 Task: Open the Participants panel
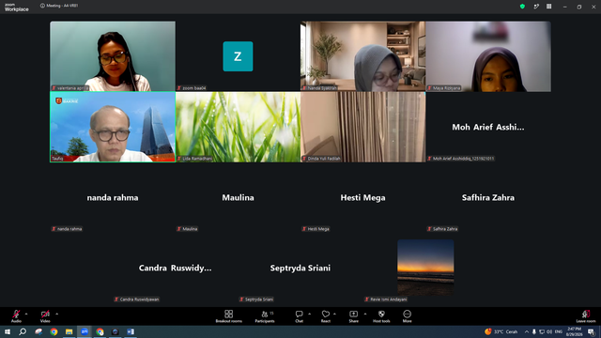[265, 316]
